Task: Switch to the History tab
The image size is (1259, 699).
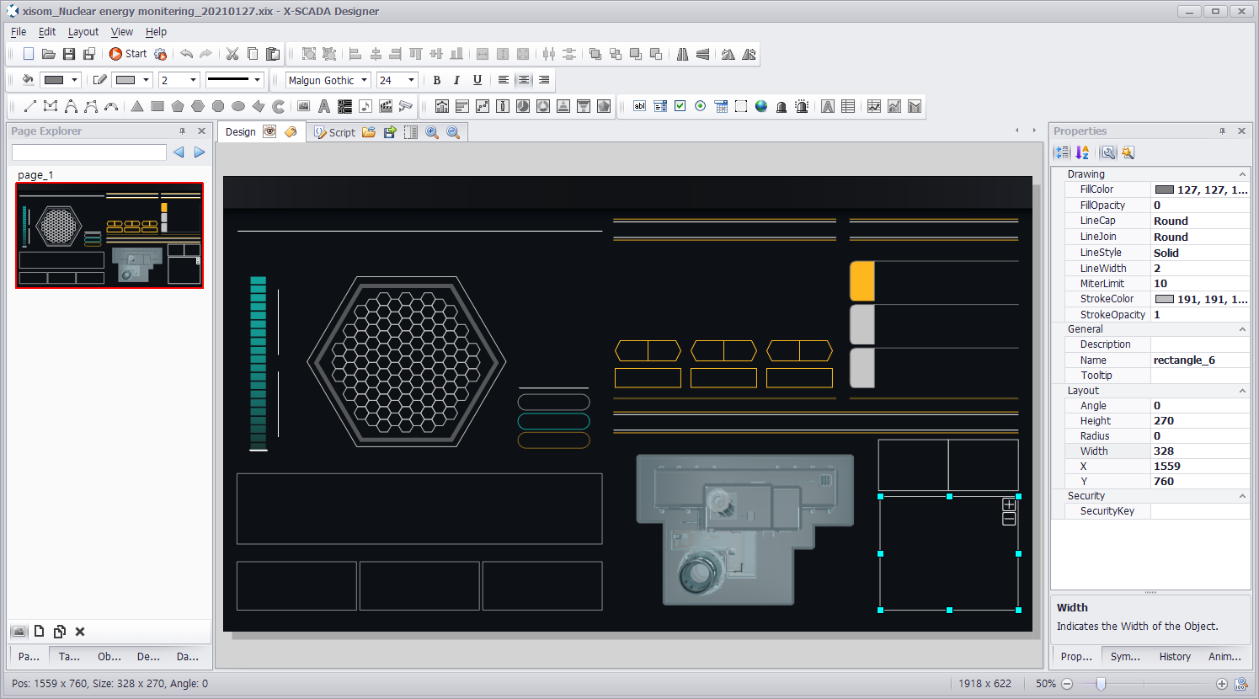Action: pos(1175,657)
